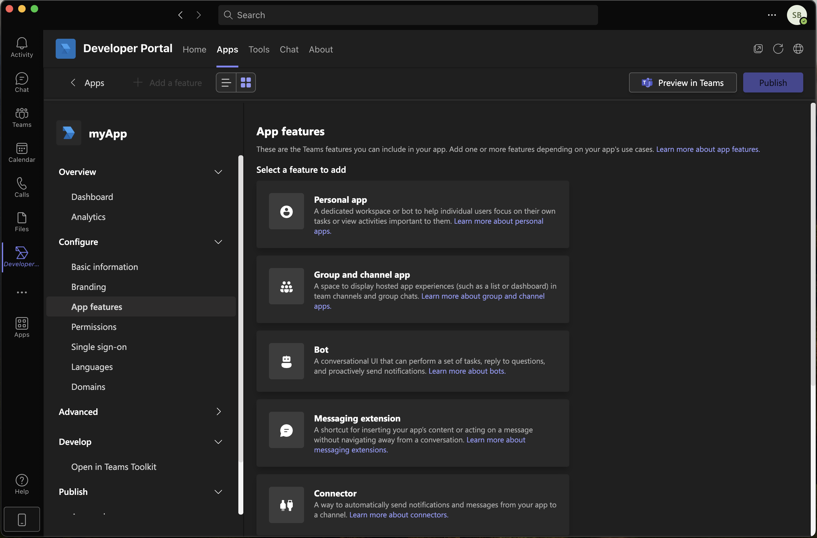Collapse the Overview section

pos(218,172)
